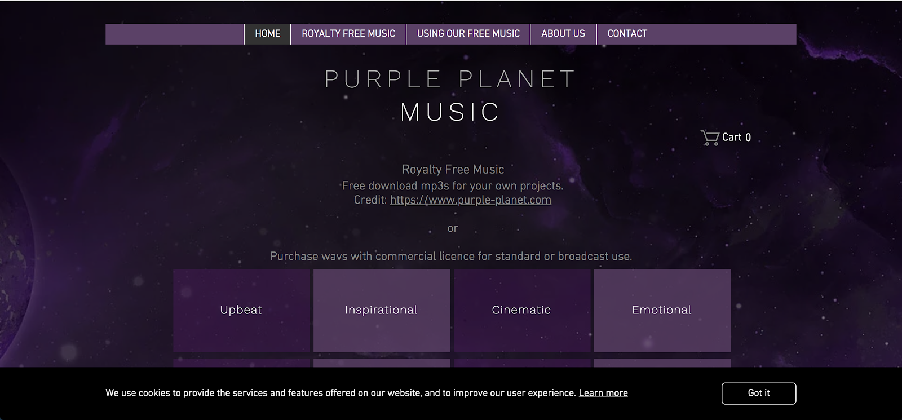Click the Purchase wavs commercial licence text
This screenshot has width=902, height=420.
click(x=451, y=257)
